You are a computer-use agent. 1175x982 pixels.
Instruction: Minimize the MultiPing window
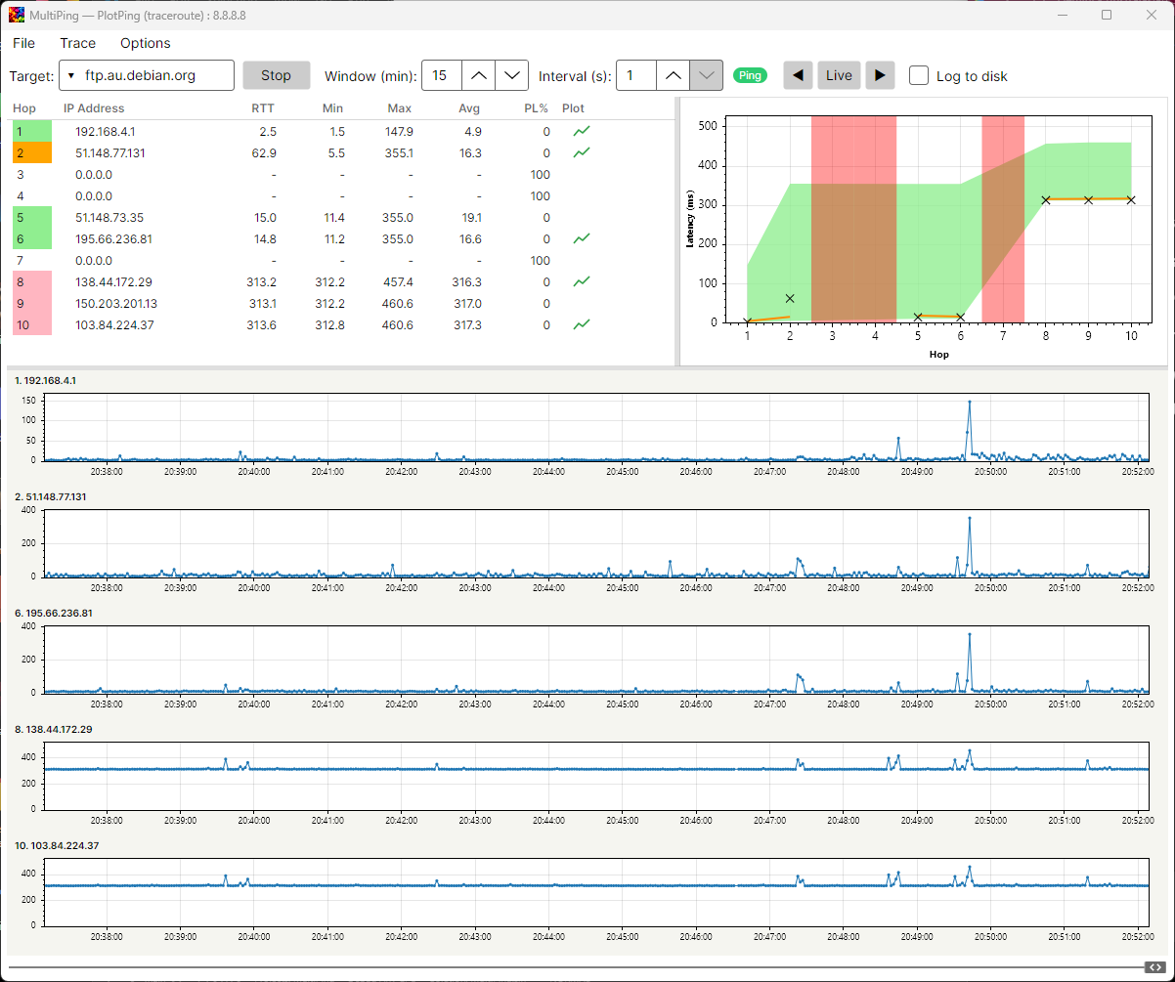coord(1061,15)
